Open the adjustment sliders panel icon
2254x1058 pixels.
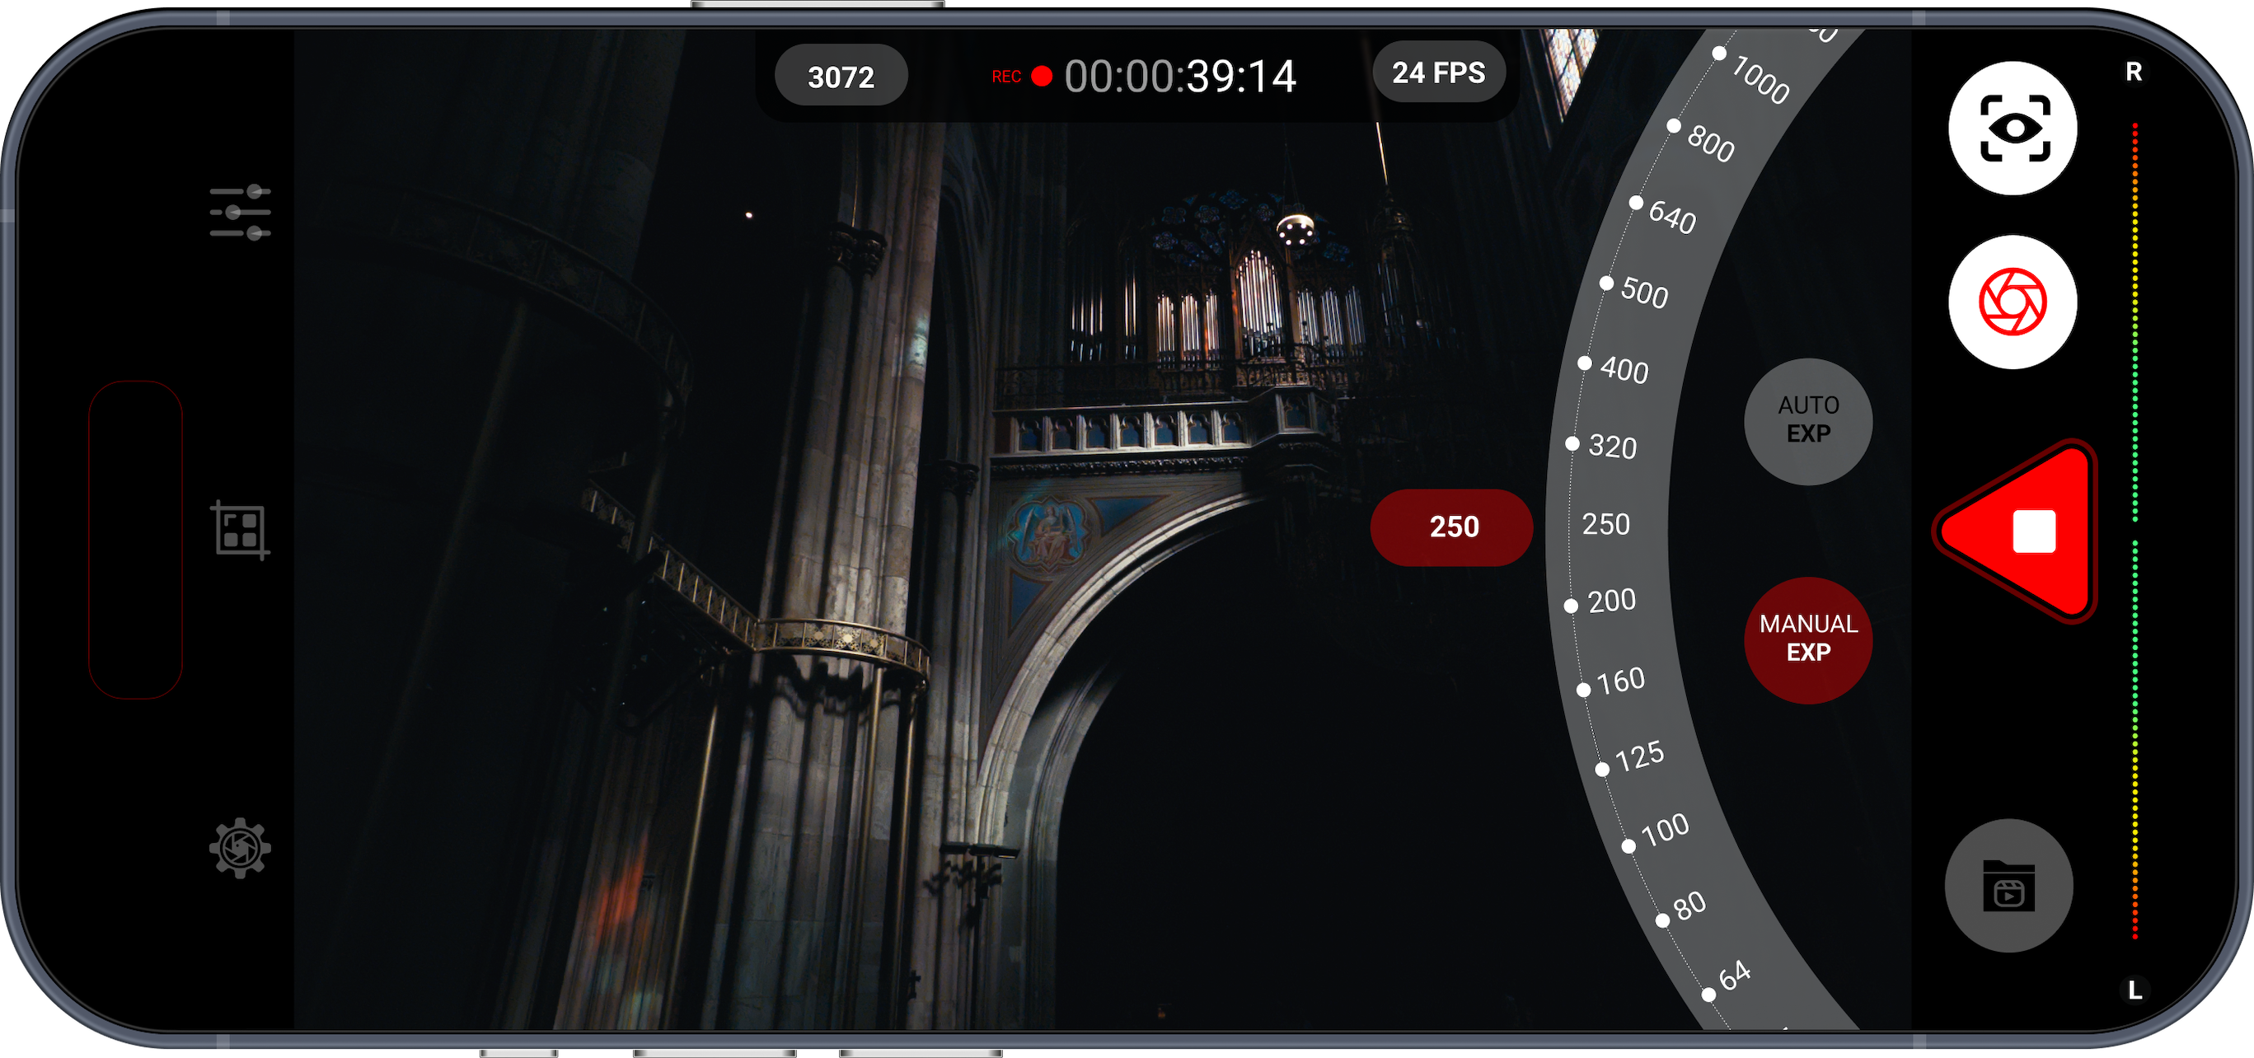[241, 212]
